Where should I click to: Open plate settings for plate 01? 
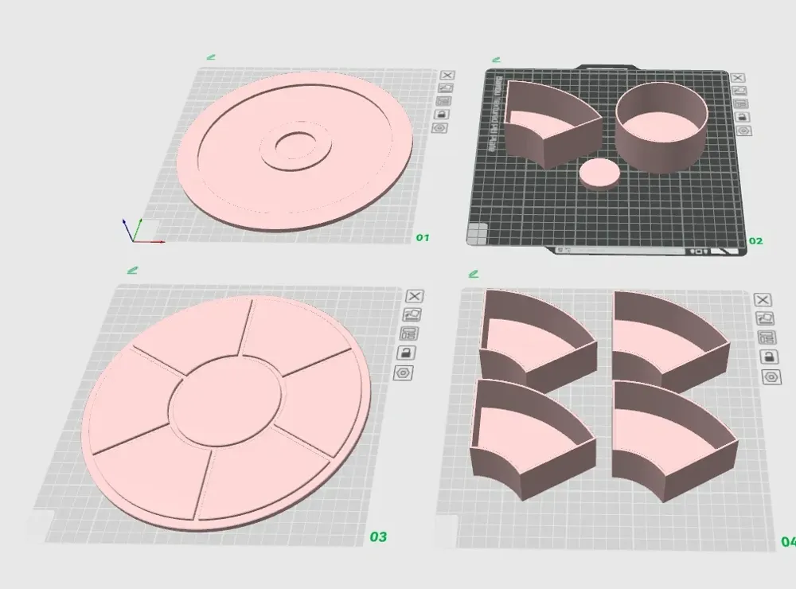[440, 128]
